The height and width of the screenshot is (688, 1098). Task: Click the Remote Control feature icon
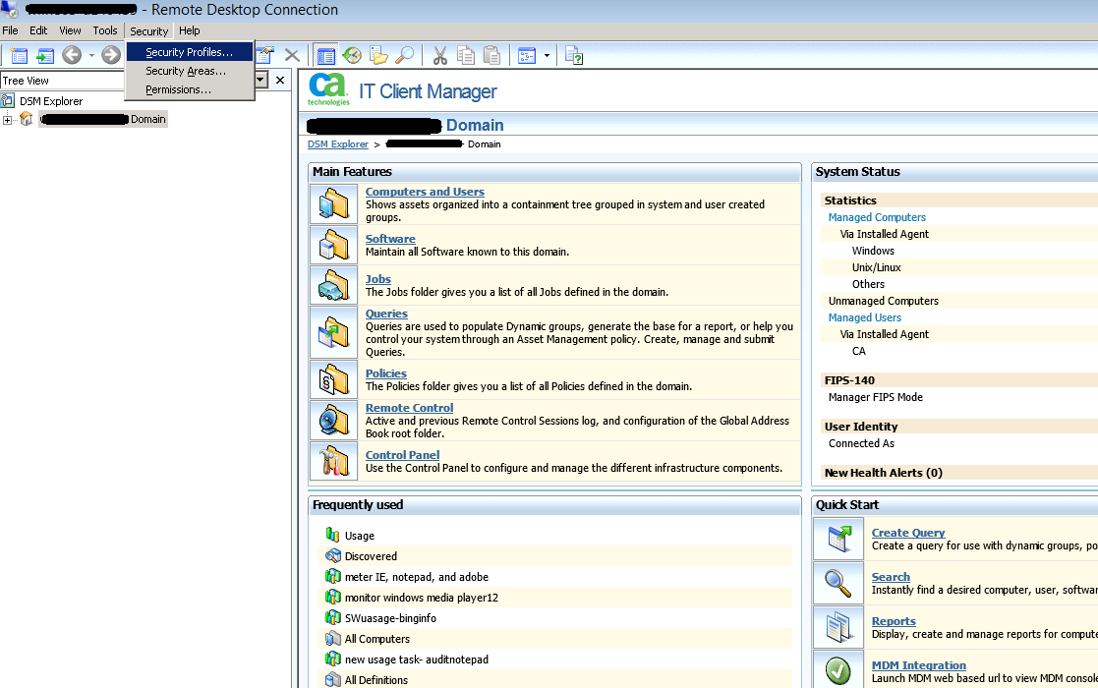pos(334,420)
